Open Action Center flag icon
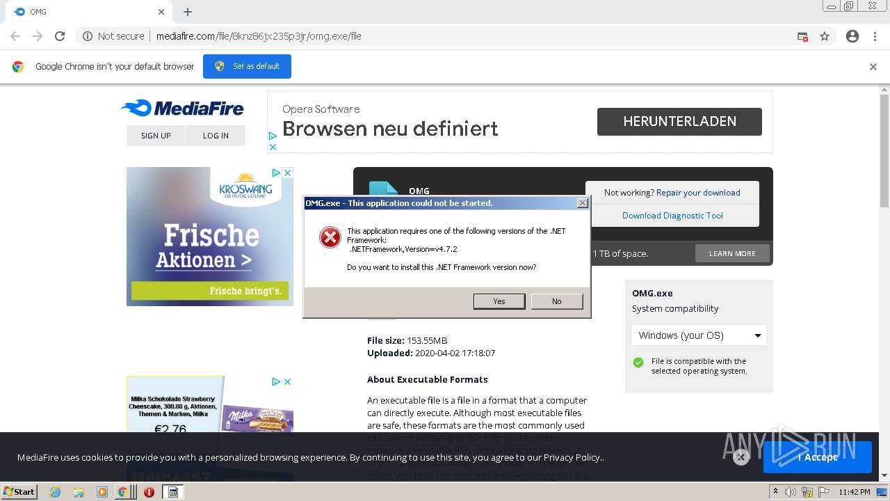 click(823, 492)
